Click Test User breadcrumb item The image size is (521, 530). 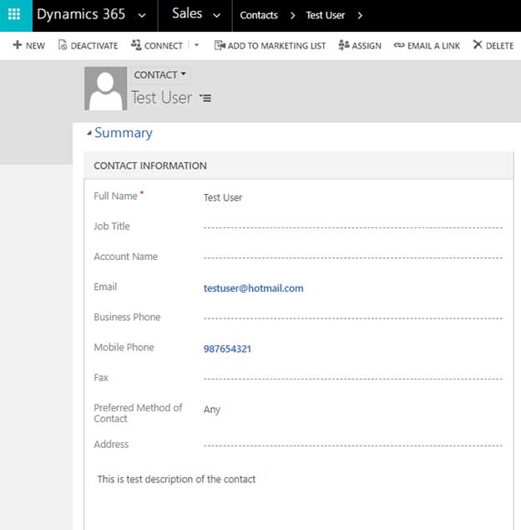click(x=326, y=15)
